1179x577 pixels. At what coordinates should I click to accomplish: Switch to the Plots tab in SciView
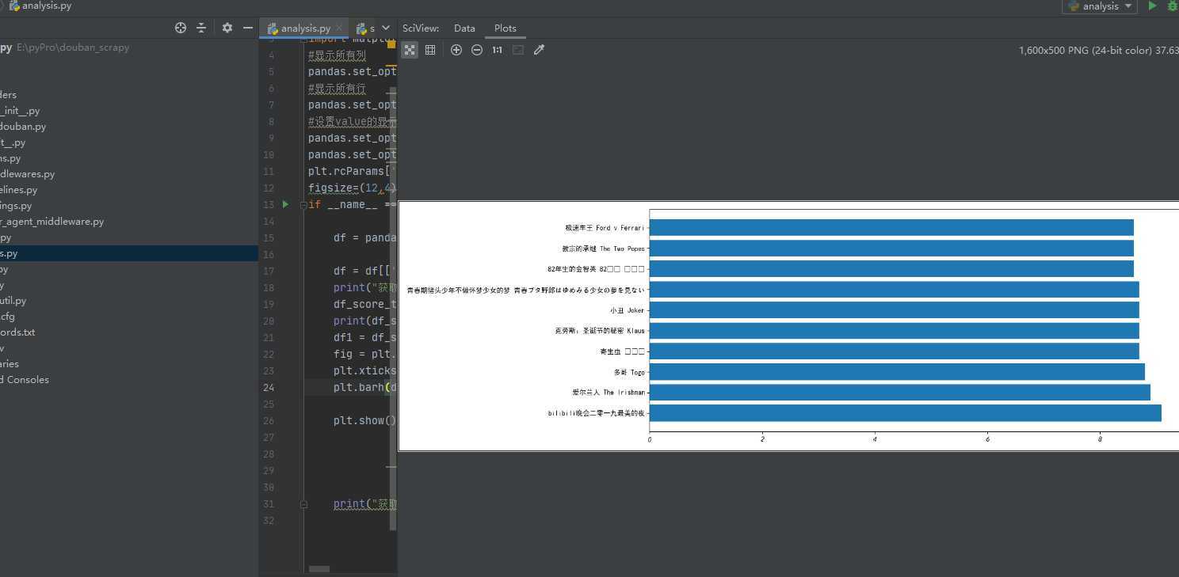pos(506,28)
